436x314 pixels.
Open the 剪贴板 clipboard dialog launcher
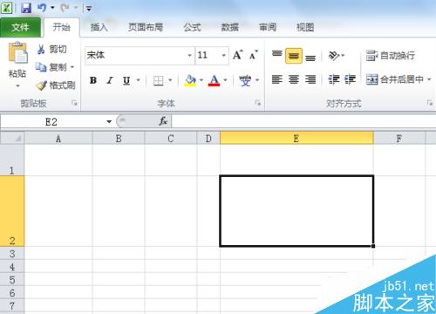point(74,103)
